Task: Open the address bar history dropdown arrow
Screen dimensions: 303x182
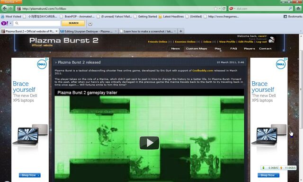Action: pos(220,9)
